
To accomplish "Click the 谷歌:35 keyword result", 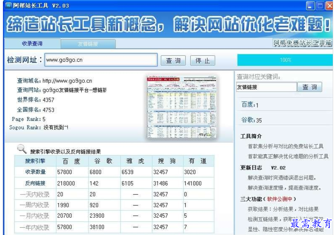I will [252, 120].
